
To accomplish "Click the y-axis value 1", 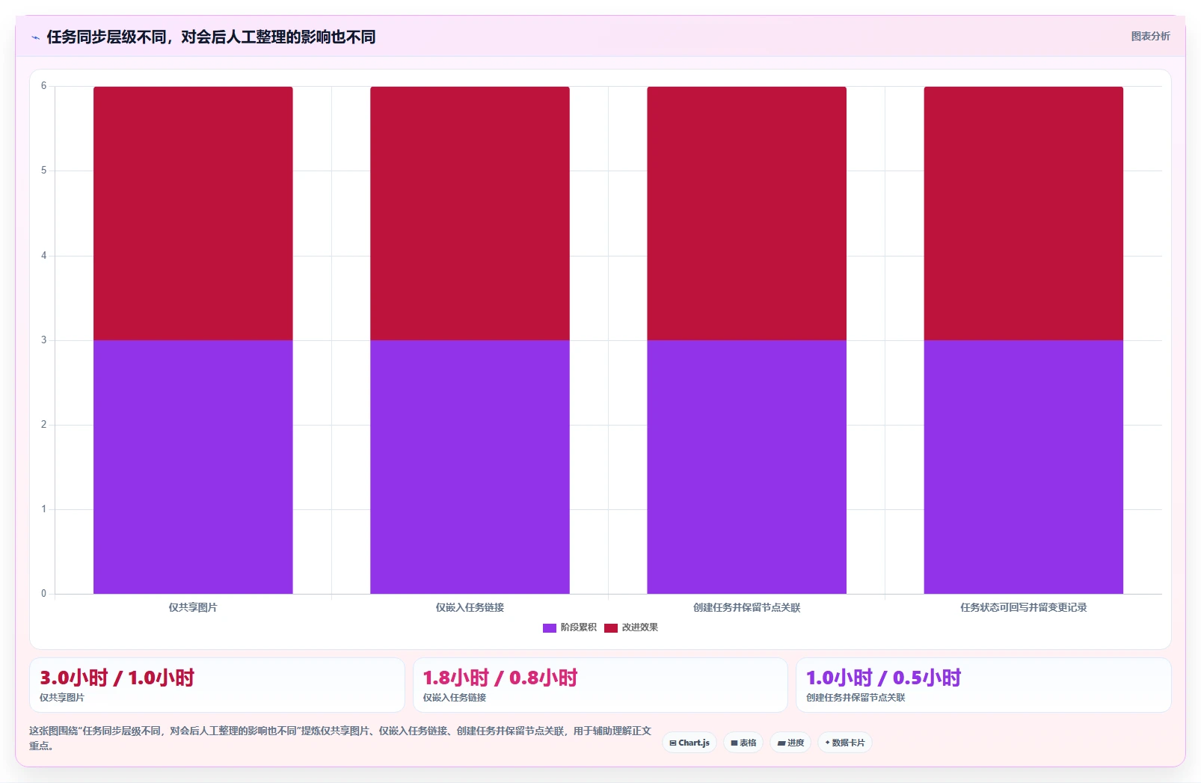I will [43, 509].
